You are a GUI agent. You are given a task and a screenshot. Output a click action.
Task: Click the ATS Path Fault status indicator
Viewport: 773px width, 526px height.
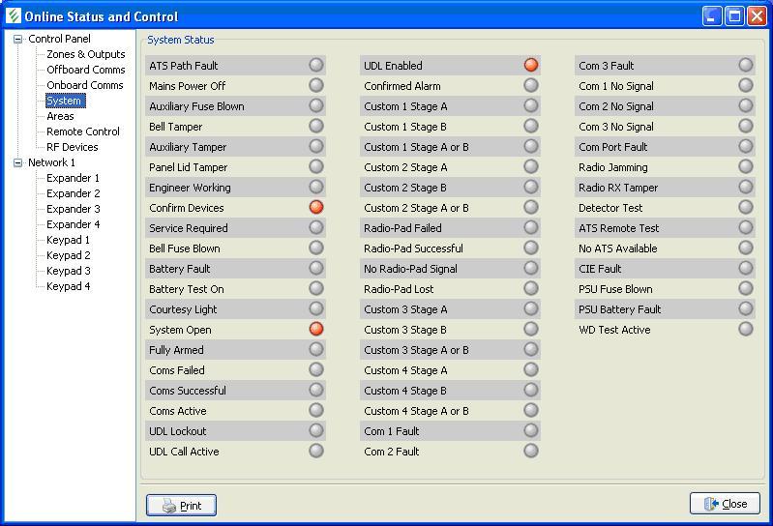coord(315,65)
